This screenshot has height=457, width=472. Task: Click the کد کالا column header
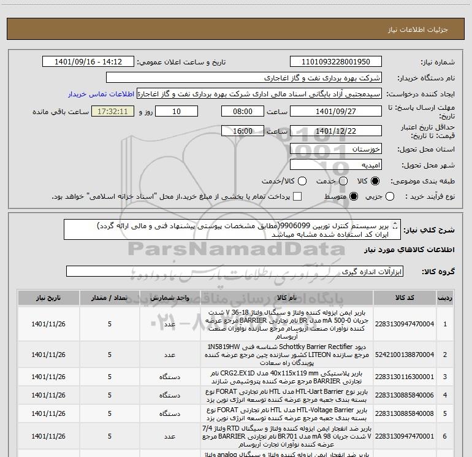coord(405,298)
